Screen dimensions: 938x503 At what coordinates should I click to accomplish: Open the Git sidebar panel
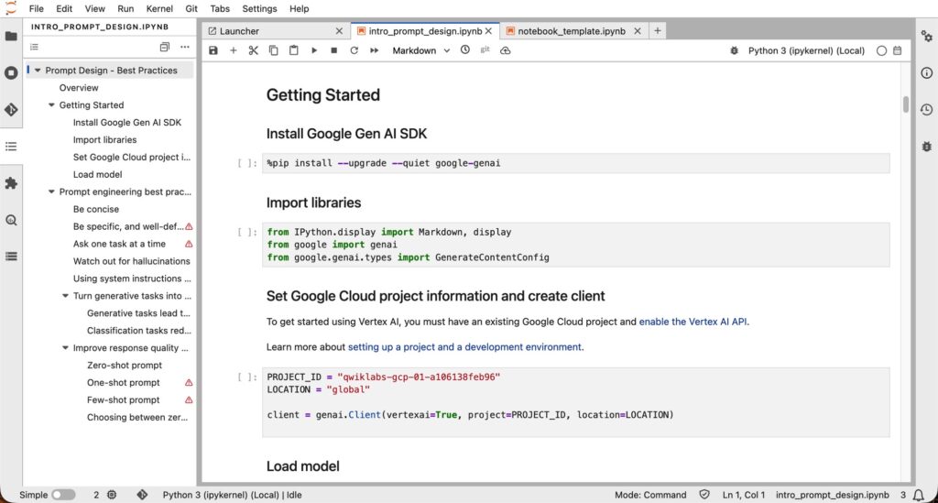[x=11, y=109]
